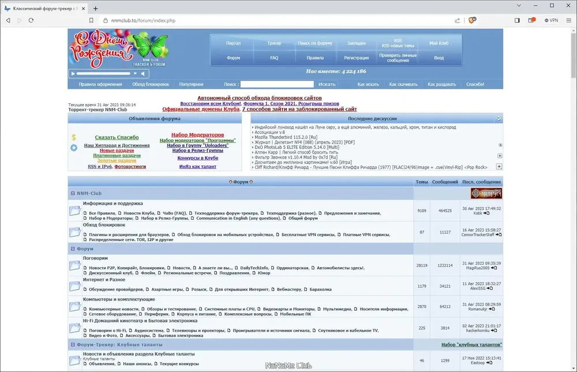Open the Набор Модераторов red link
The width and height of the screenshot is (577, 372).
(x=197, y=135)
